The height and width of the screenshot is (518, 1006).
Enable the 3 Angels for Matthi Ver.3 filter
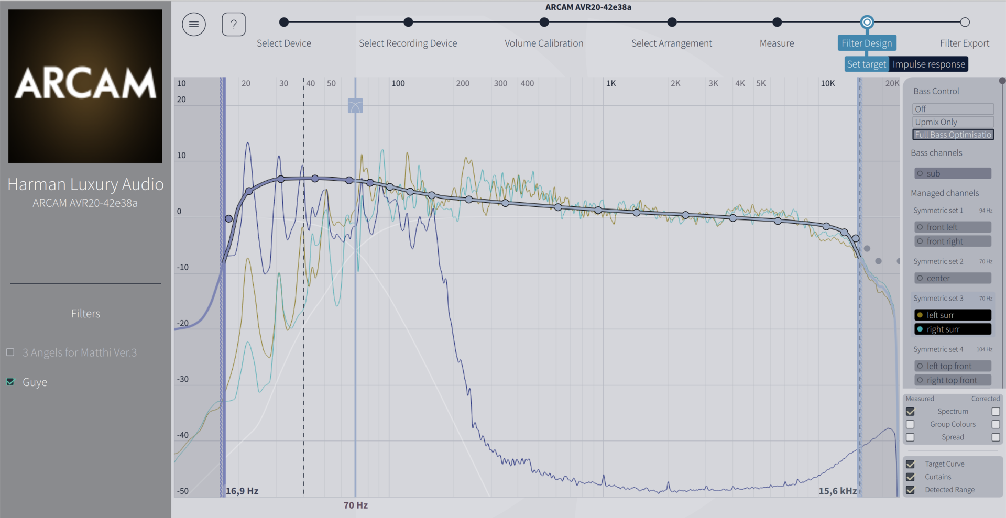tap(10, 352)
